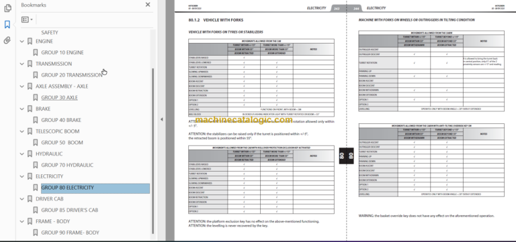Close the Bookmarks panel
516x242 pixels.
pos(148,5)
